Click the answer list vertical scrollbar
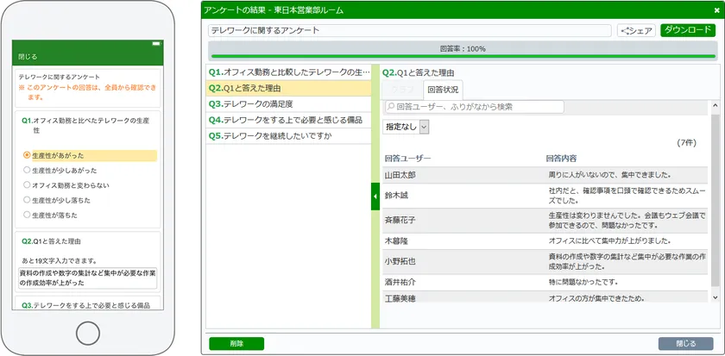 (x=716, y=201)
